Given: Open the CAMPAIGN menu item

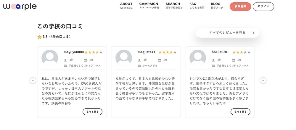Looking at the screenshot, I should (x=149, y=6).
